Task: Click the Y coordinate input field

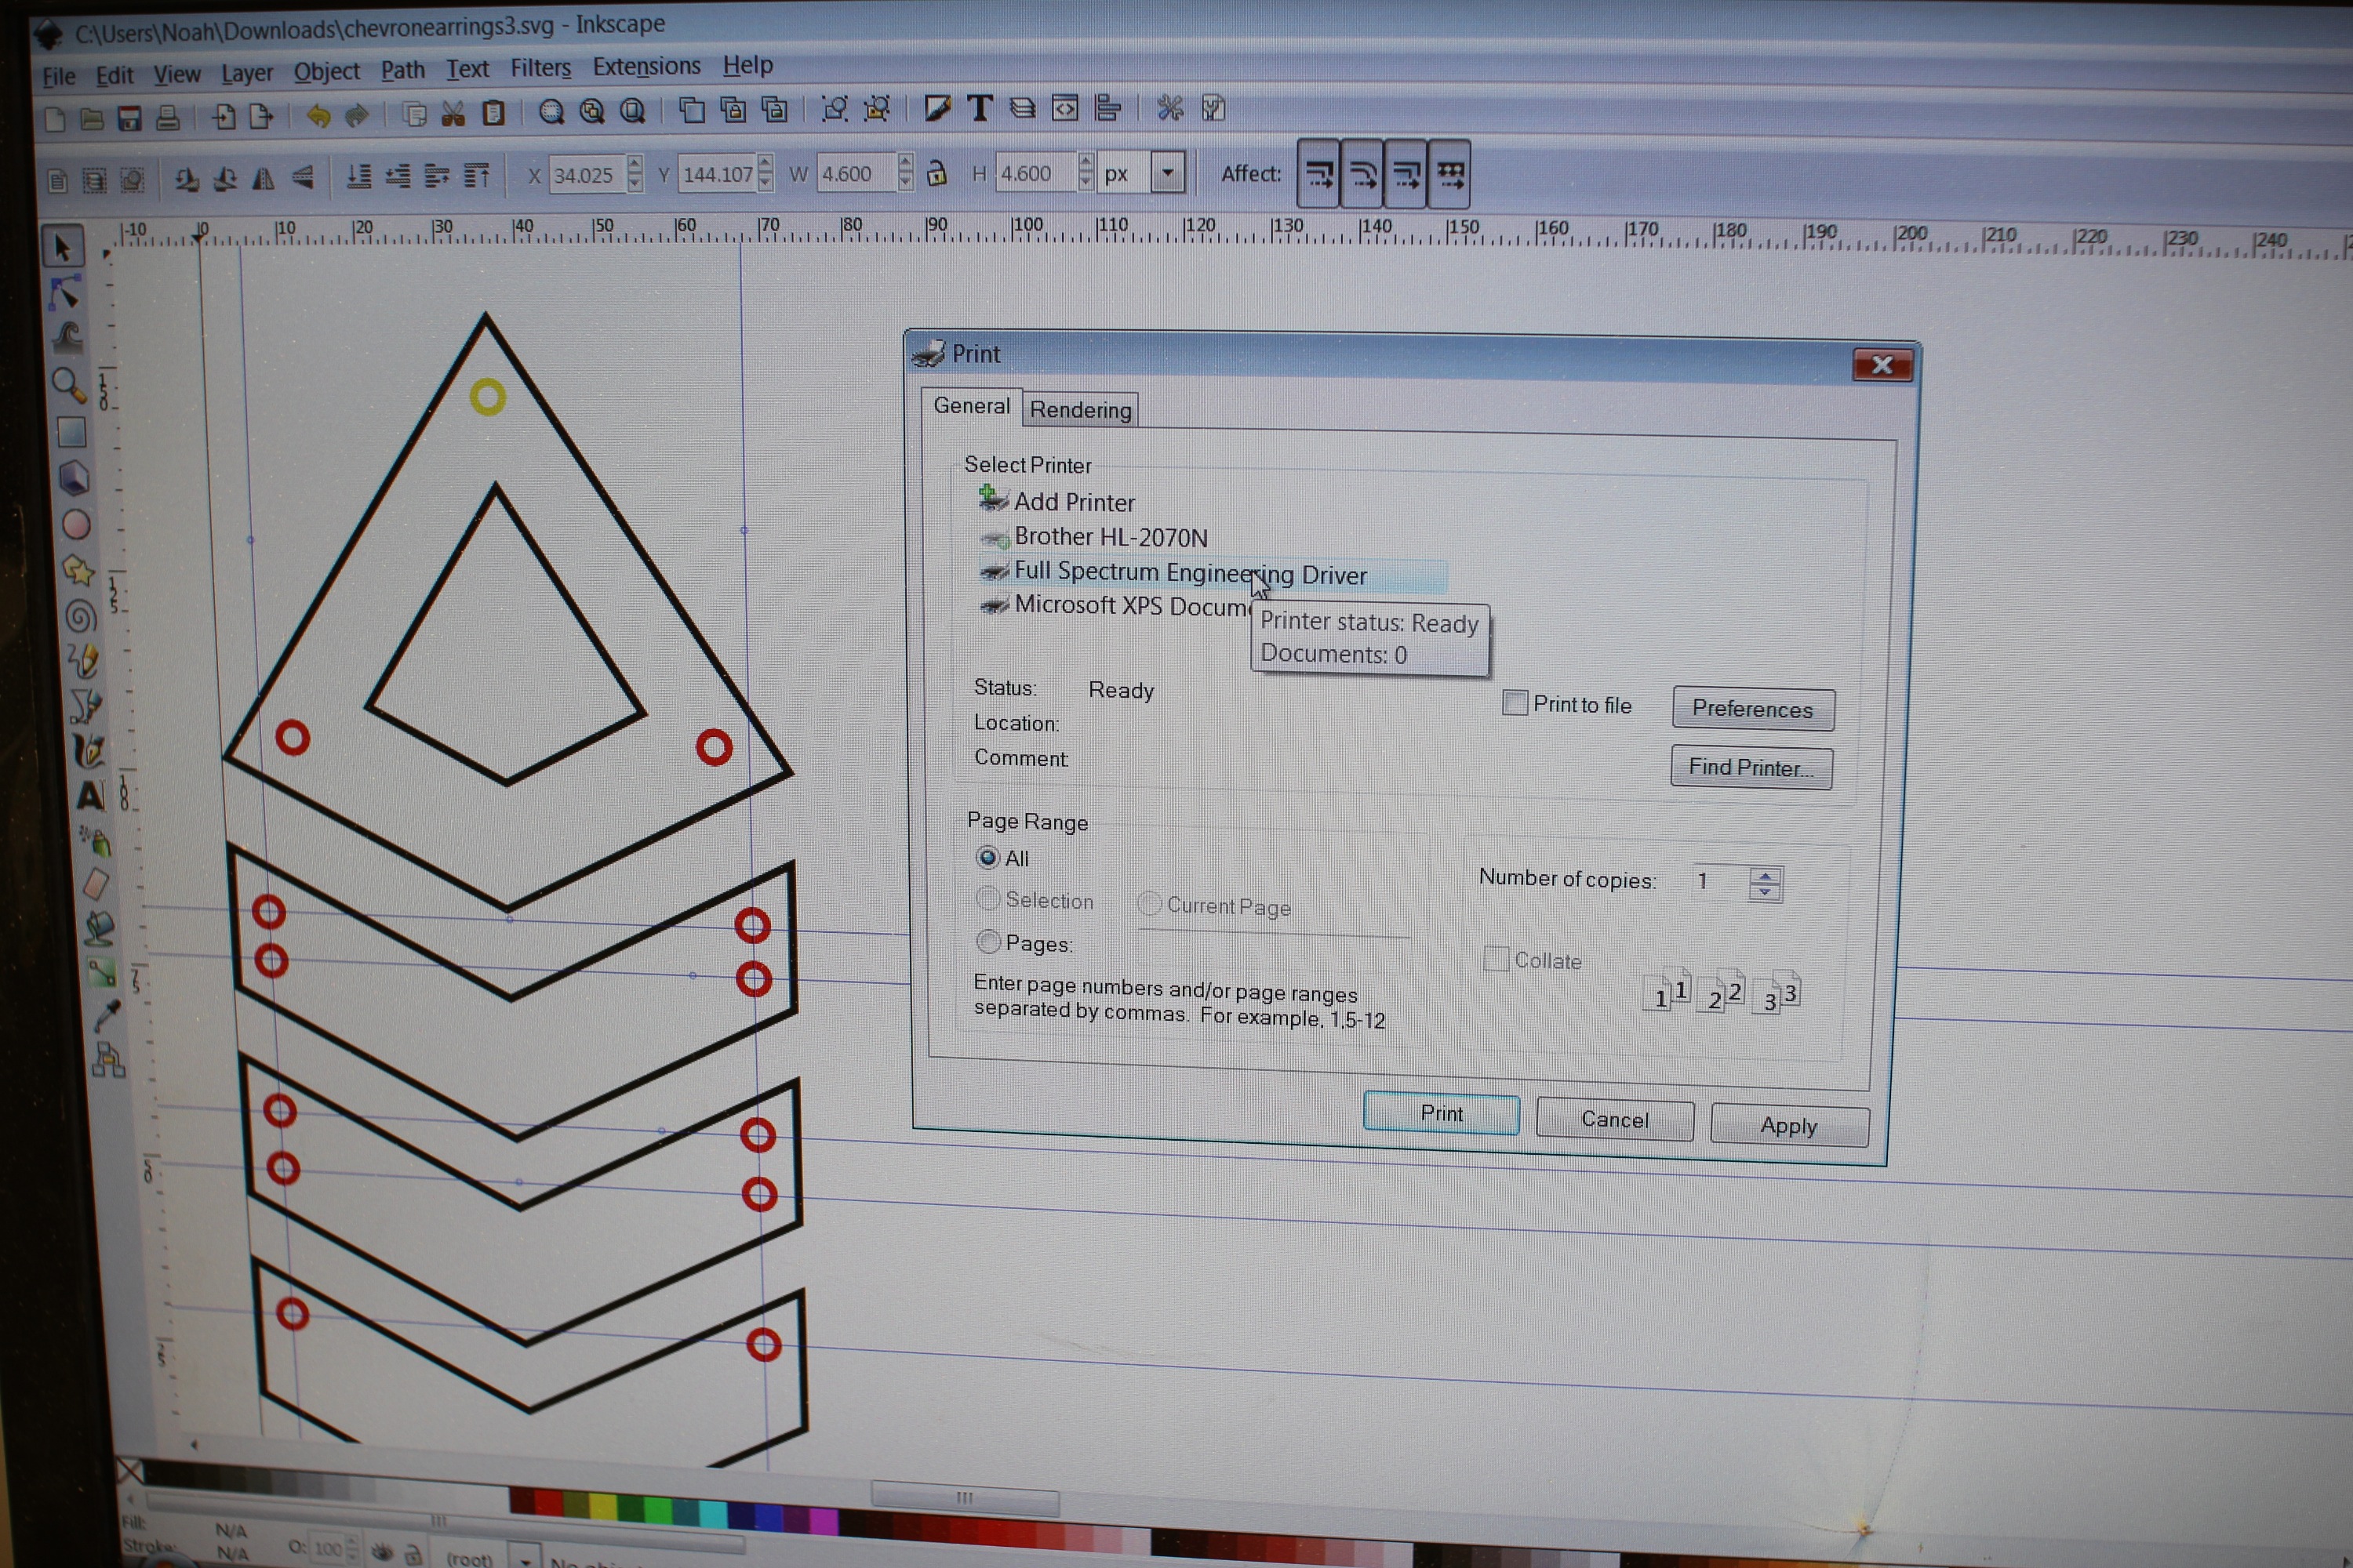Action: pyautogui.click(x=716, y=174)
